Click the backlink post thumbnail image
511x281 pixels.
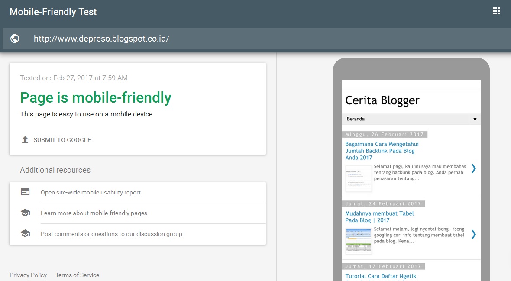coord(359,179)
